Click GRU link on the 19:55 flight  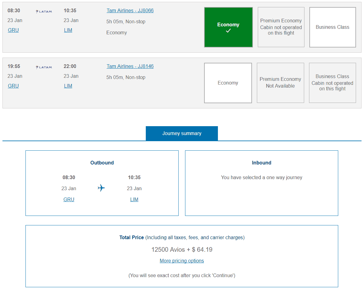pos(13,86)
